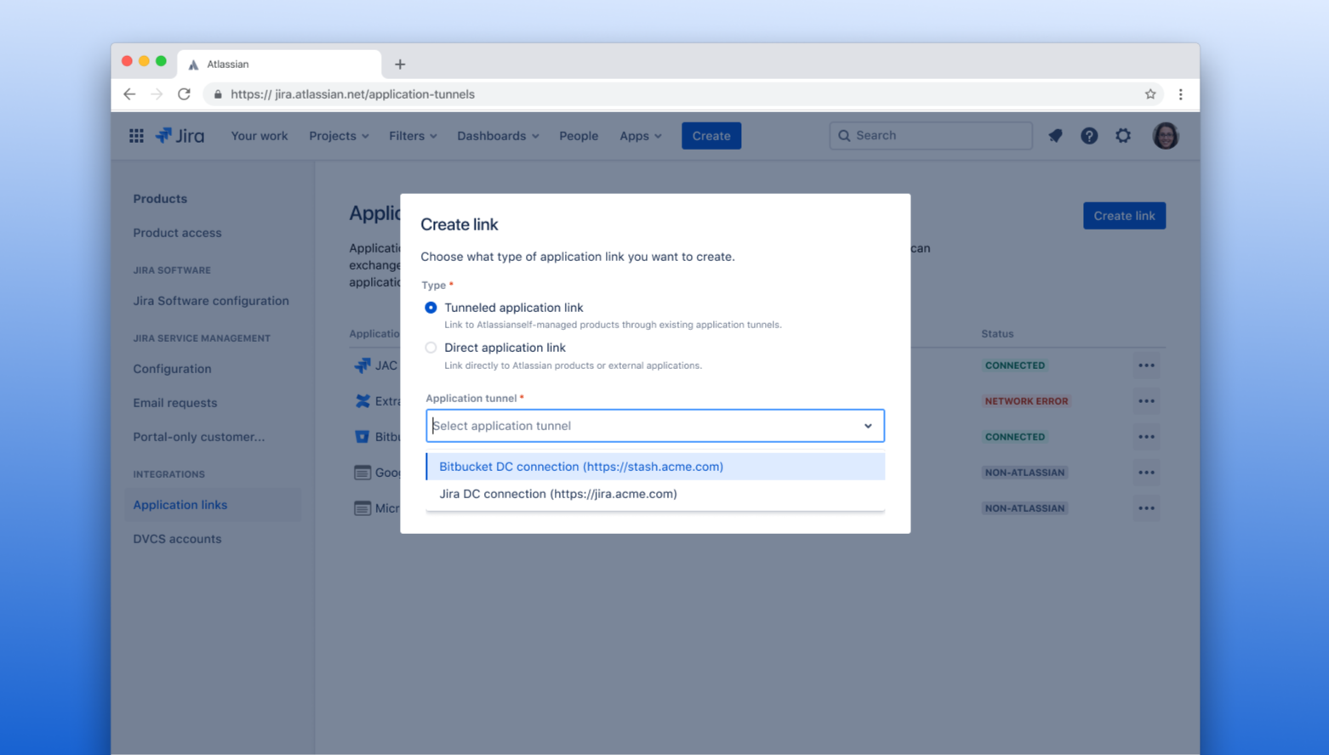This screenshot has height=755, width=1329.
Task: Expand the Dashboards dropdown
Action: coord(498,136)
